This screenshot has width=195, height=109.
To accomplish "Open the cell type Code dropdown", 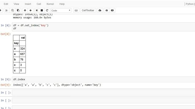I will (x=61, y=11).
